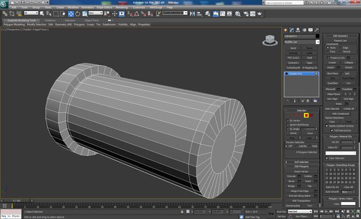Open material ID name dropdown
The width and height of the screenshot is (361, 219).
[x=341, y=153]
